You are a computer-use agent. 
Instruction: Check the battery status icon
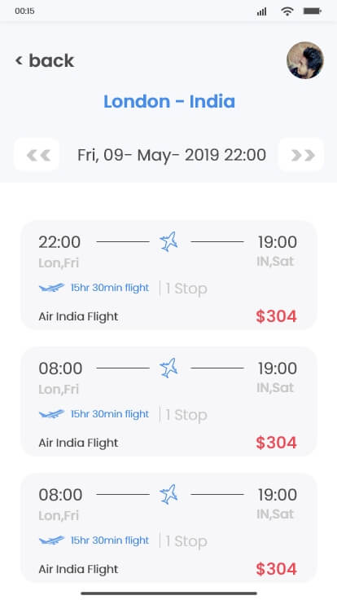coord(313,11)
